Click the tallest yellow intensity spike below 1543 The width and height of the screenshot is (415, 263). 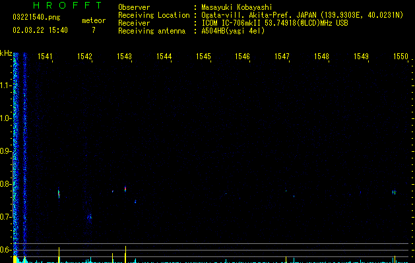[x=126, y=254]
